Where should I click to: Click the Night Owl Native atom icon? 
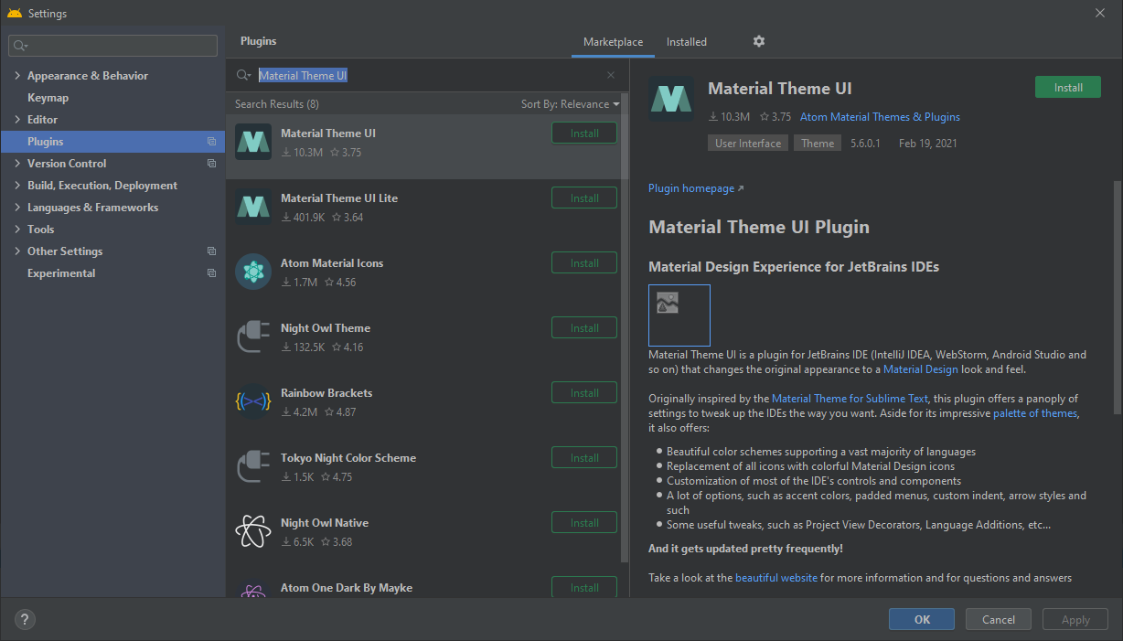pyautogui.click(x=253, y=531)
